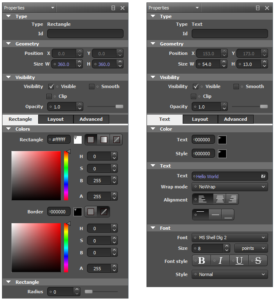Select solid color icon for Border

[91, 212]
